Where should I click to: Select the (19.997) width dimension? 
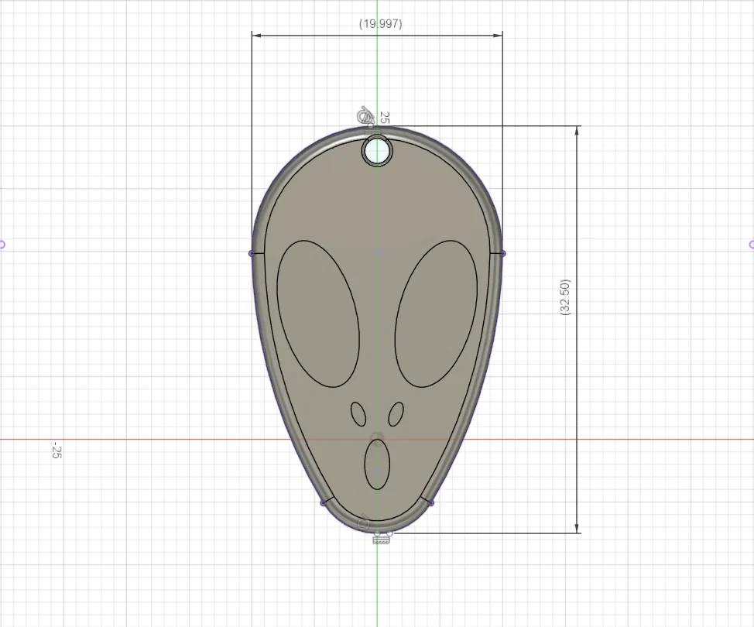coord(380,23)
